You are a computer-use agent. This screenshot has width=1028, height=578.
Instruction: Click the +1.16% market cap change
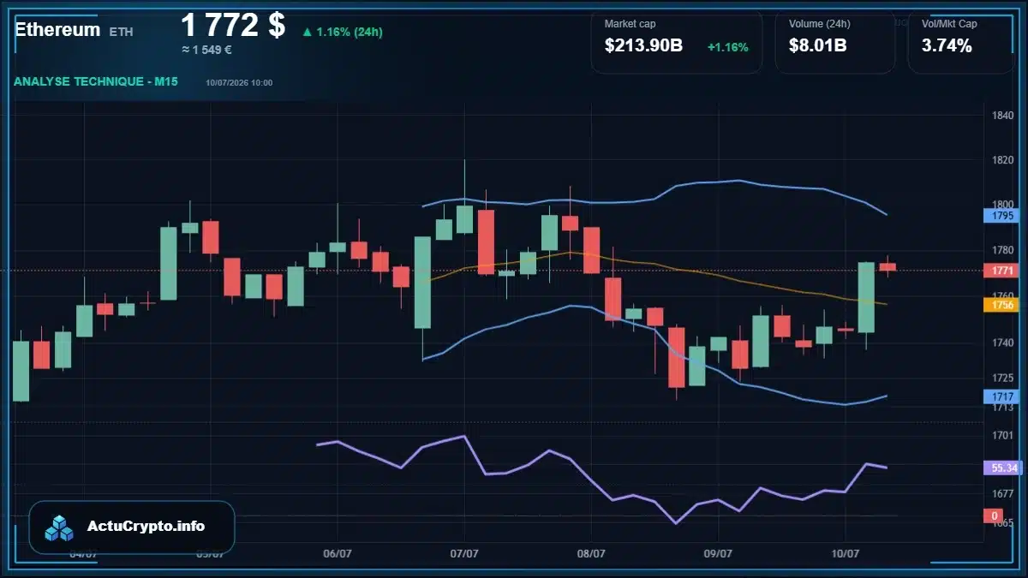tap(728, 47)
